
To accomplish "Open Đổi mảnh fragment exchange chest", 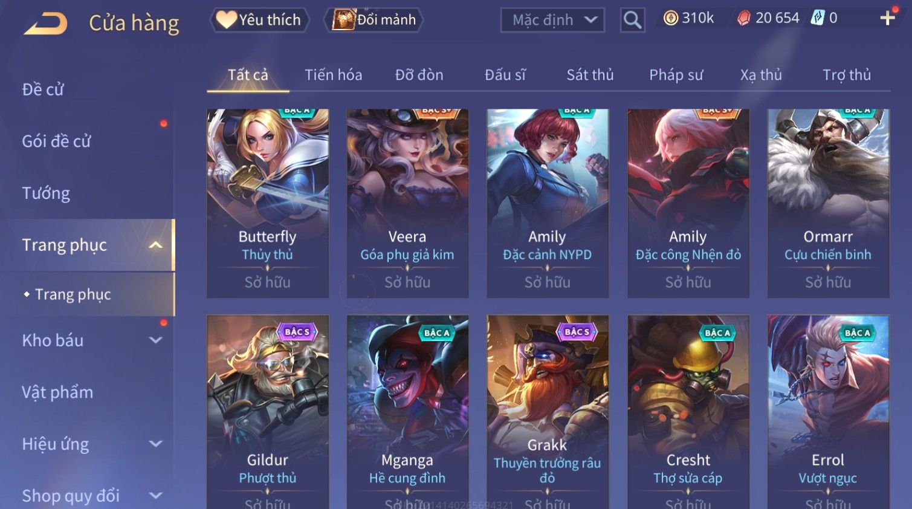I will click(x=374, y=20).
